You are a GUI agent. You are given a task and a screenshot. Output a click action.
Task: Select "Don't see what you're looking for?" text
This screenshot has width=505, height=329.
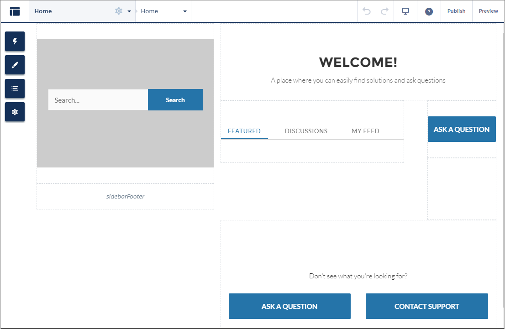coord(358,276)
